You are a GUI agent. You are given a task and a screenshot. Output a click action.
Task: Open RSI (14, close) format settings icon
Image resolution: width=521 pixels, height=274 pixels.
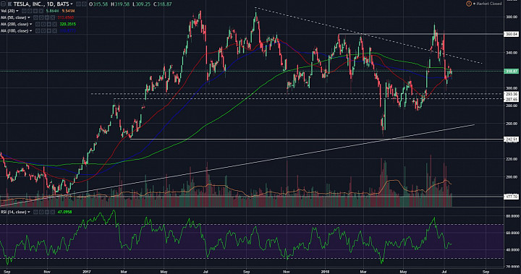tap(41, 212)
